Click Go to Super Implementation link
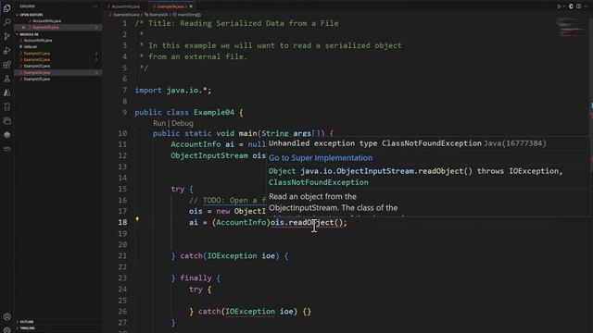This screenshot has width=593, height=333. click(321, 158)
